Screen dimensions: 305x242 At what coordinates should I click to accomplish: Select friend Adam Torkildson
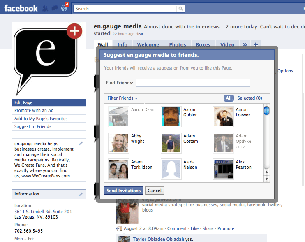(131, 169)
